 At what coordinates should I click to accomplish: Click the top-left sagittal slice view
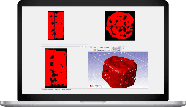coord(56,25)
